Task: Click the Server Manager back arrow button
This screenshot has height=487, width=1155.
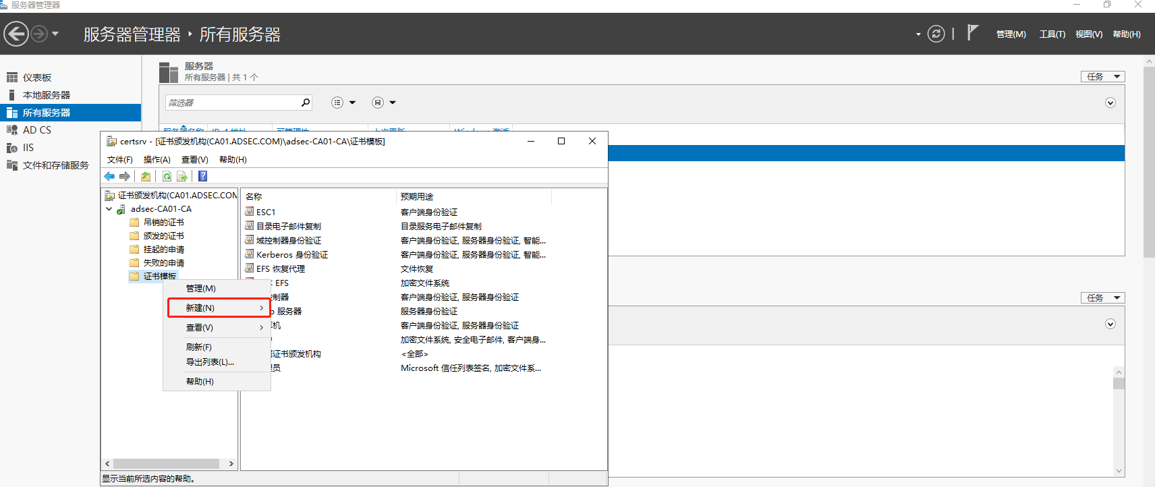Action: pyautogui.click(x=16, y=34)
